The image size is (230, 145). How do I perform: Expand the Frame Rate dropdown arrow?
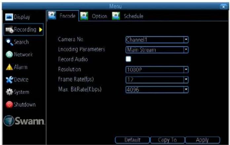pos(186,80)
